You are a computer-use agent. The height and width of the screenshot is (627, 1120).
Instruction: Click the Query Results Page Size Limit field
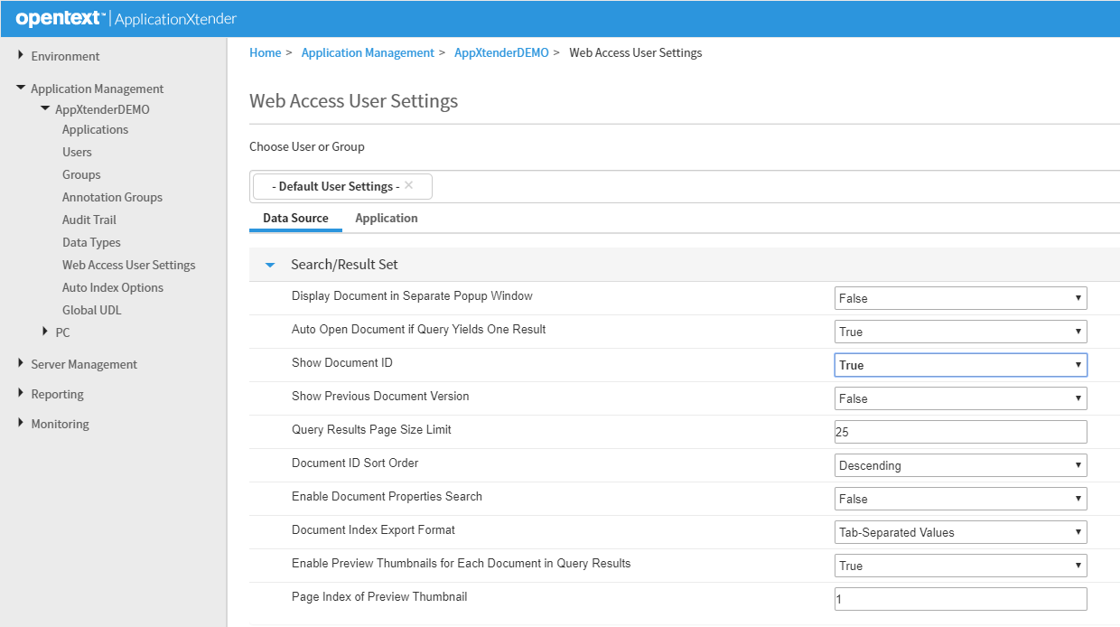click(x=960, y=432)
